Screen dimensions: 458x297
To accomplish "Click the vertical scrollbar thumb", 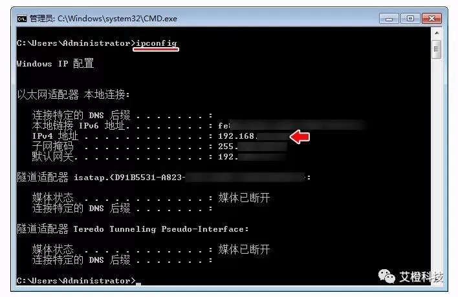I will 437,49.
